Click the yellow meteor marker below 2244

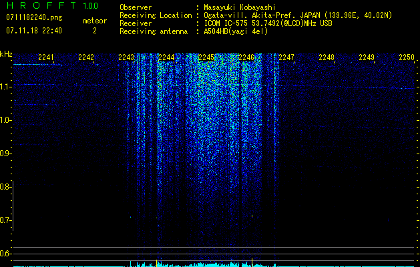[157, 262]
